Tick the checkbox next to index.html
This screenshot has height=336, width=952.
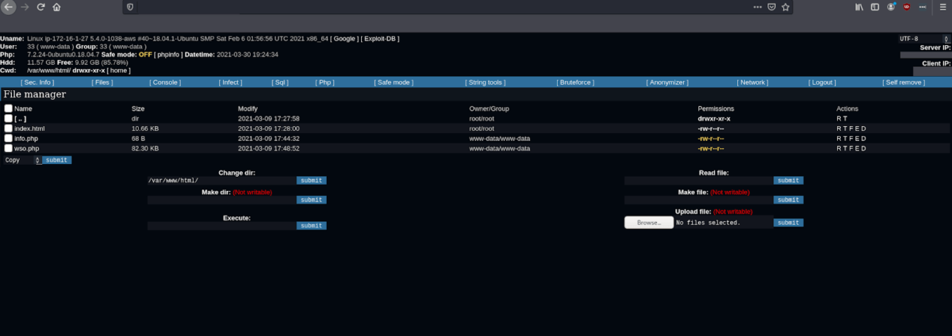[x=9, y=128]
